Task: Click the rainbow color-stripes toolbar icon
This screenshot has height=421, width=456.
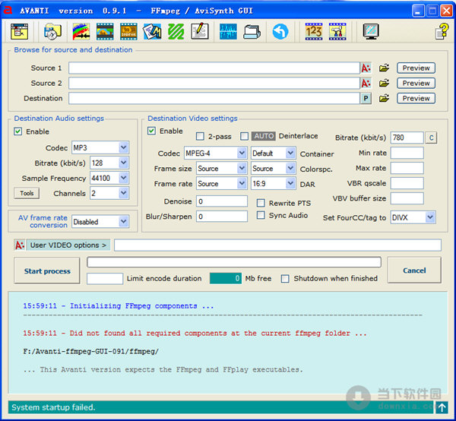Action: tap(81, 31)
